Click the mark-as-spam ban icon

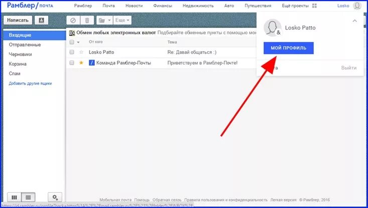point(73,21)
